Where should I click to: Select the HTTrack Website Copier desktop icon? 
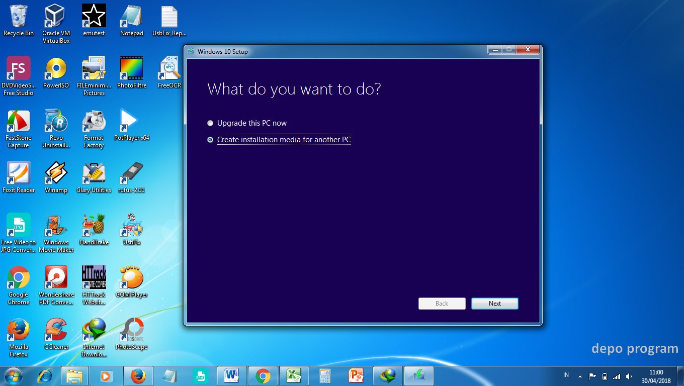[94, 285]
